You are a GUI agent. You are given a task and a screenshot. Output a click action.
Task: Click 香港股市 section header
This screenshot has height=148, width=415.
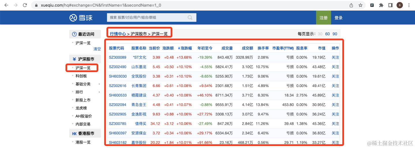pos(85,133)
